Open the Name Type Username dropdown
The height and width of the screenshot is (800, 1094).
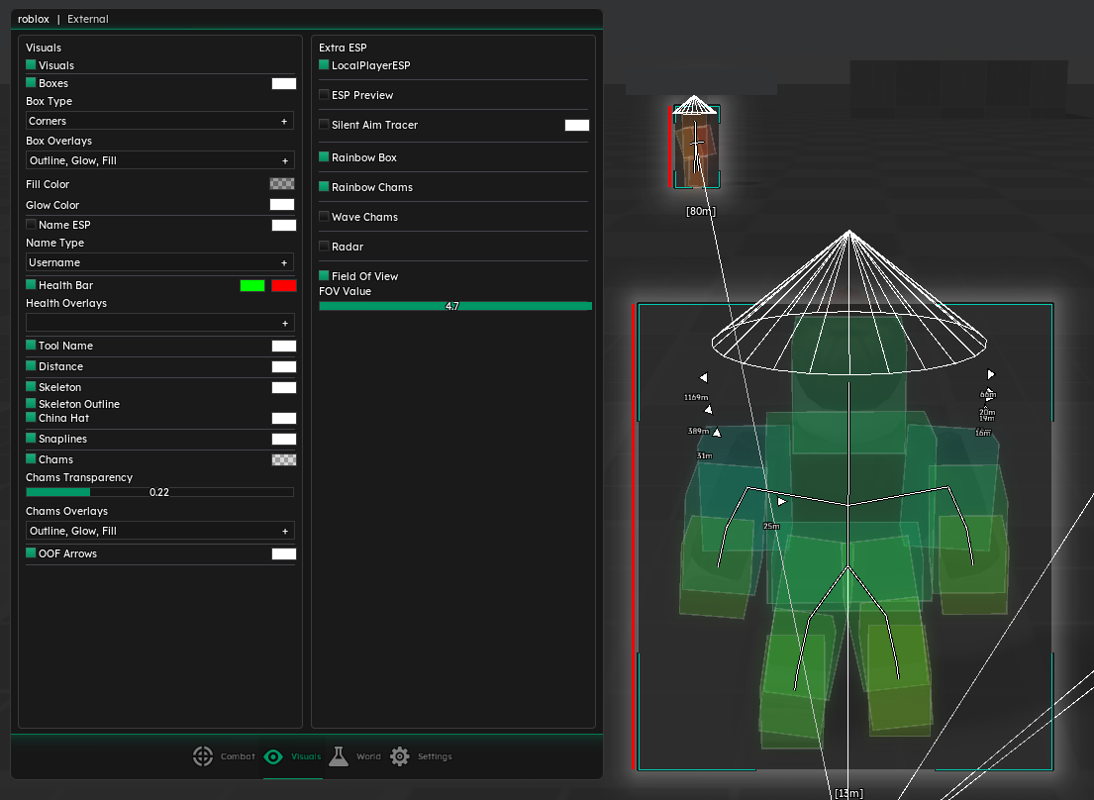point(159,262)
